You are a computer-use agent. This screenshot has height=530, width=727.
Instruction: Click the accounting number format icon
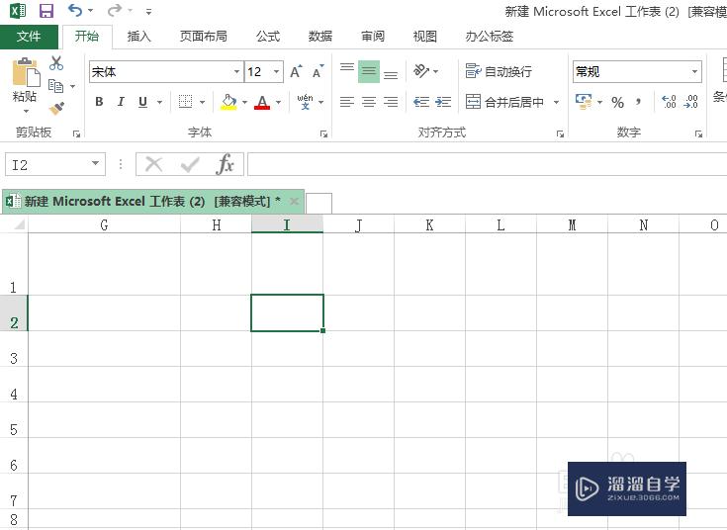584,102
